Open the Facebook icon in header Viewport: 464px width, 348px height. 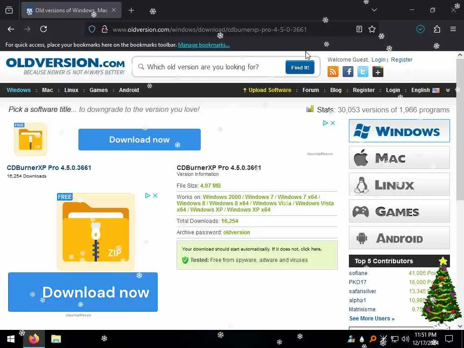pos(348,72)
